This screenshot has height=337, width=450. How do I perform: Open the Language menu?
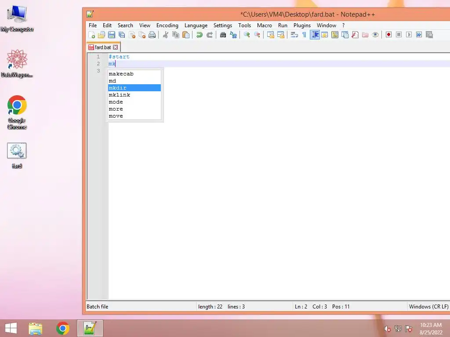[x=196, y=25]
